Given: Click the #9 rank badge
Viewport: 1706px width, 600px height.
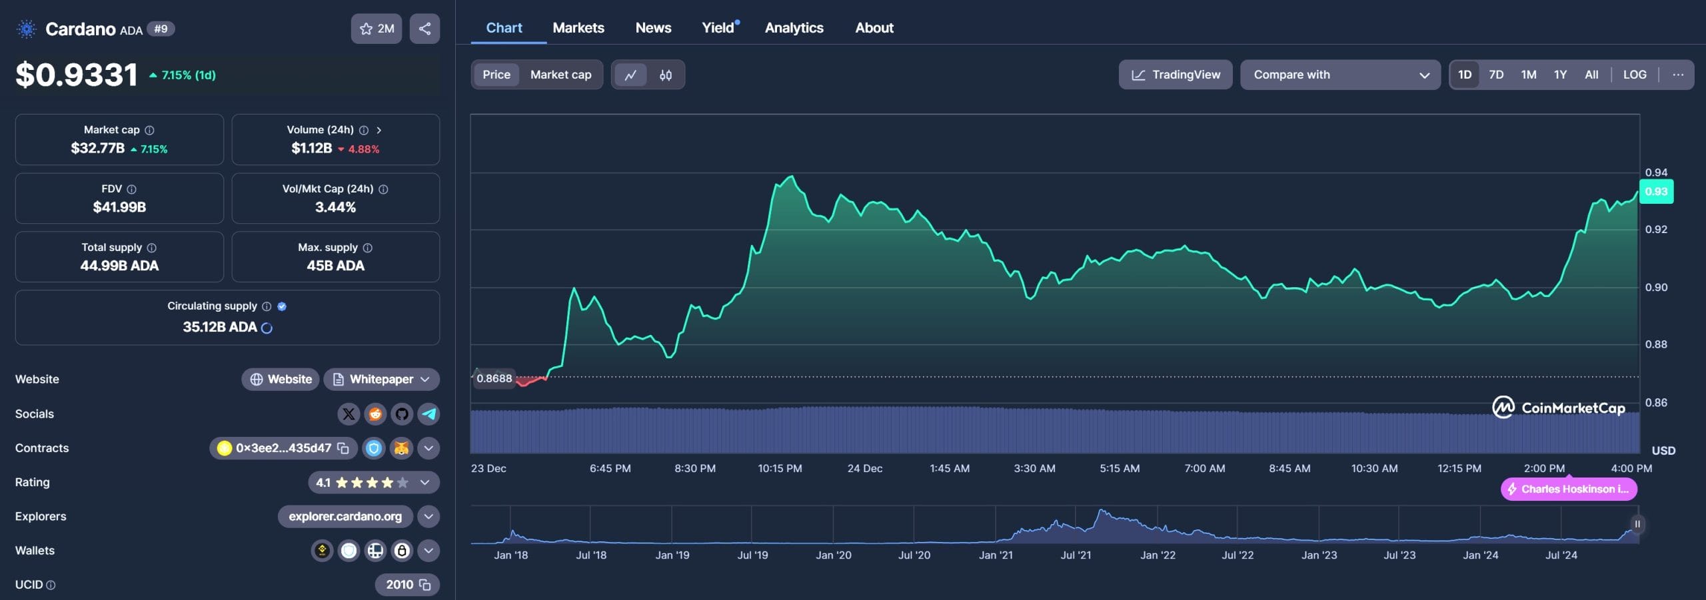Looking at the screenshot, I should point(161,29).
